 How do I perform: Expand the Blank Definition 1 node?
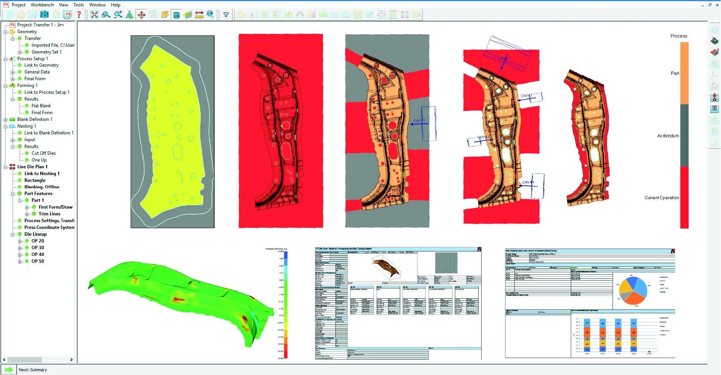(6, 120)
